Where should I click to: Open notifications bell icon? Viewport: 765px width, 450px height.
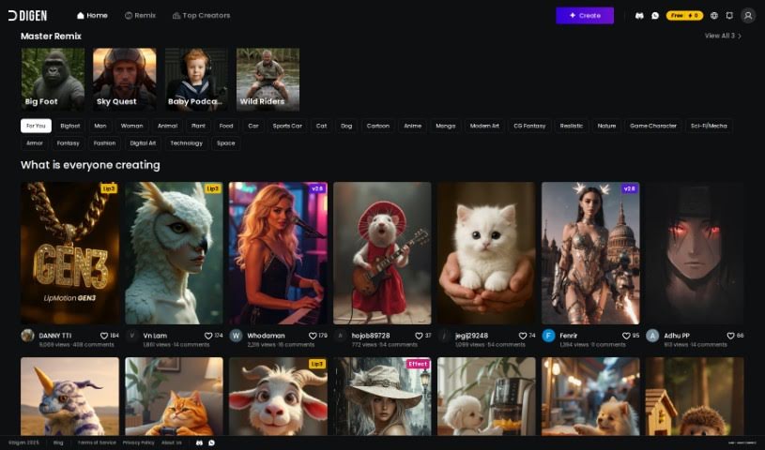(729, 16)
